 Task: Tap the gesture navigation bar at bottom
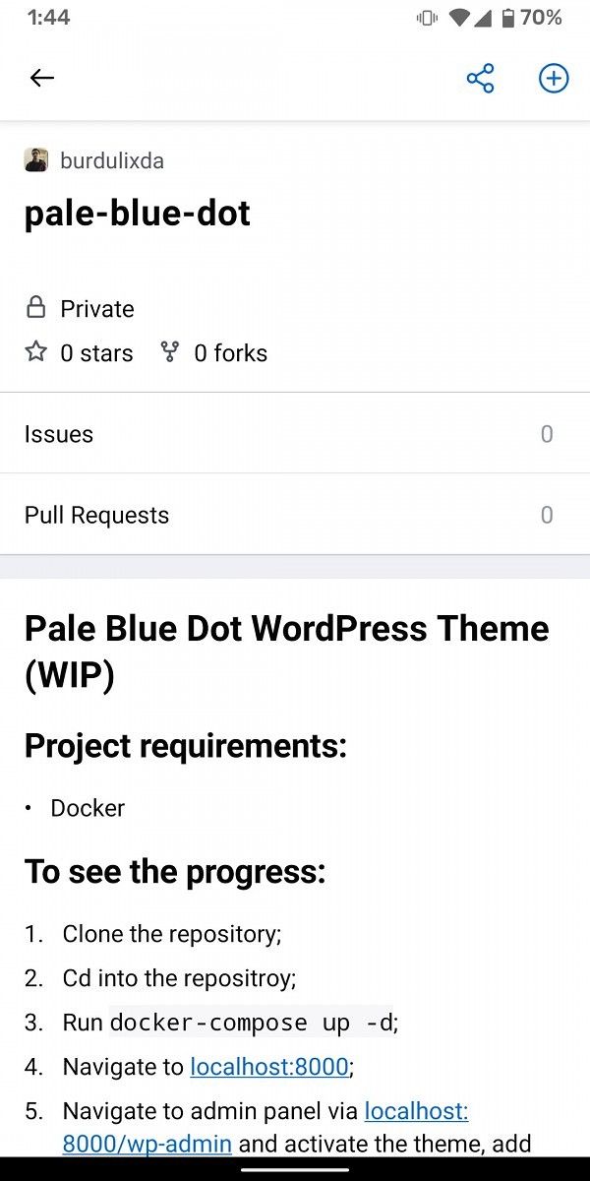coord(295,1169)
